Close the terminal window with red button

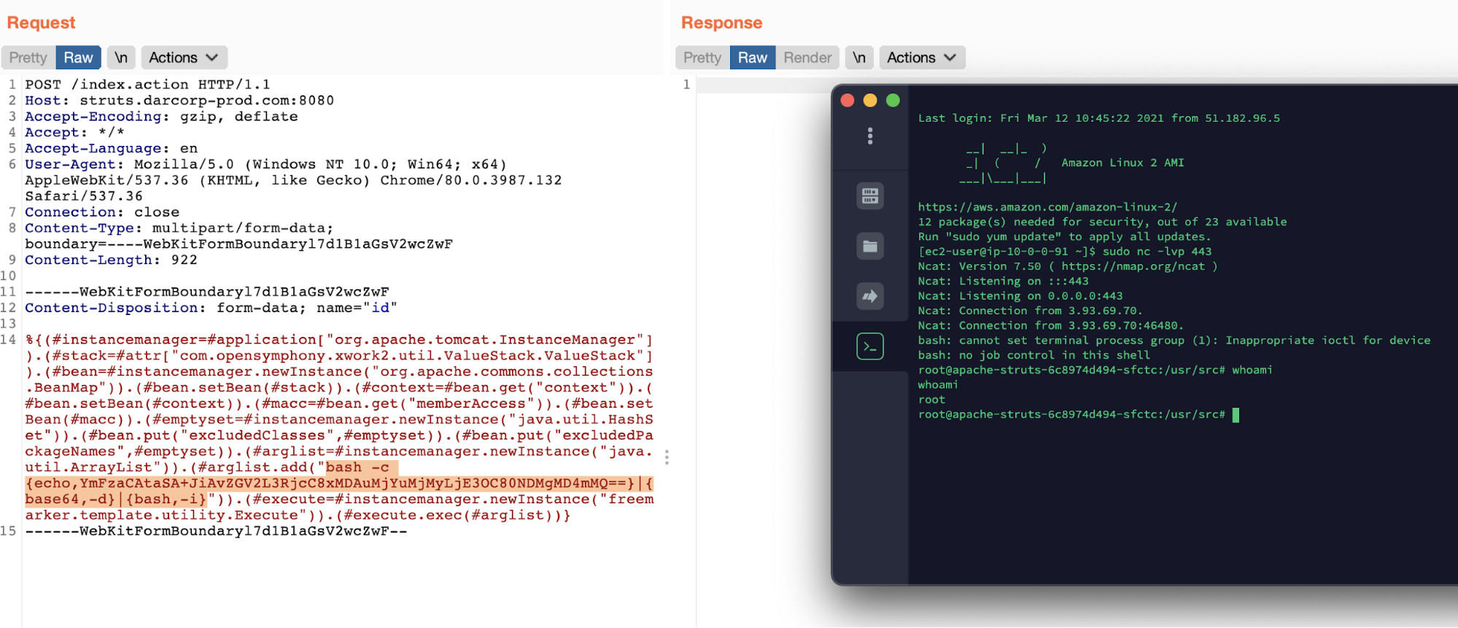pos(848,100)
